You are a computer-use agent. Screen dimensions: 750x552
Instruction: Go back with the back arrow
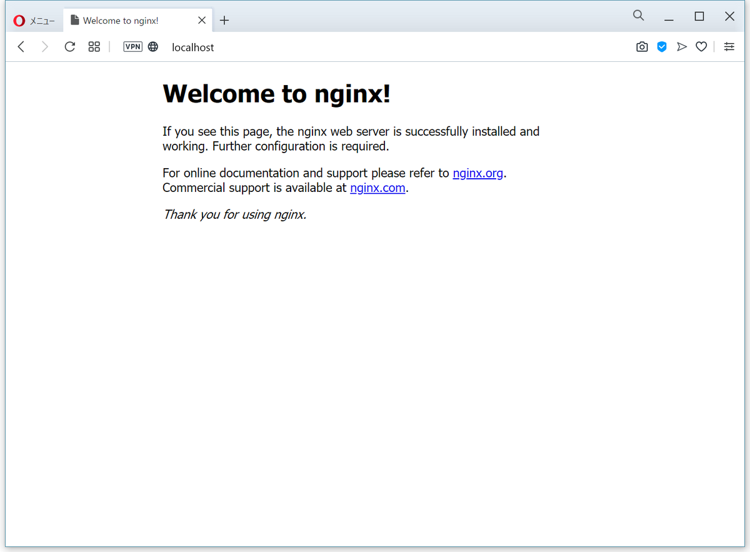click(x=21, y=47)
